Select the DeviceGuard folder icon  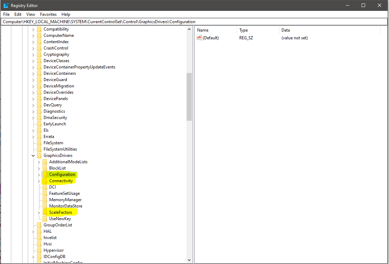[x=39, y=80]
